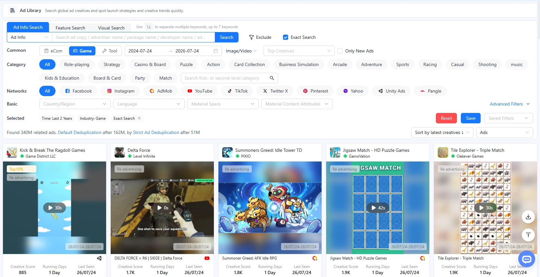Select the Yahoo network filter
This screenshot has width=540, height=277.
[353, 91]
